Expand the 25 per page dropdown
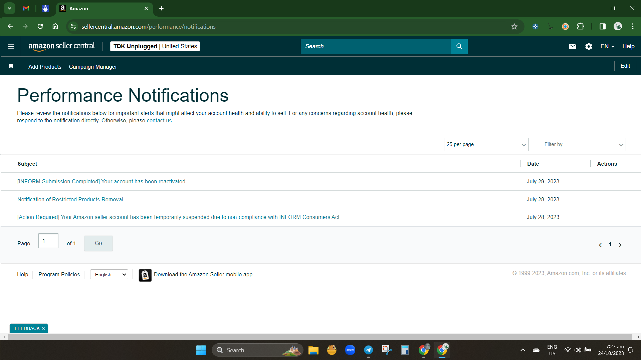This screenshot has width=641, height=360. tap(486, 145)
